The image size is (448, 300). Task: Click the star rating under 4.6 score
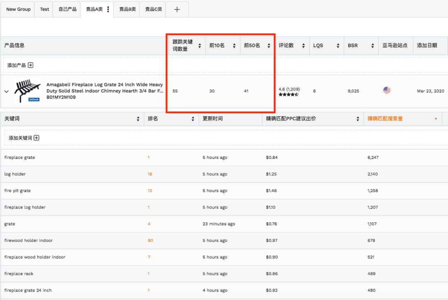tap(288, 95)
